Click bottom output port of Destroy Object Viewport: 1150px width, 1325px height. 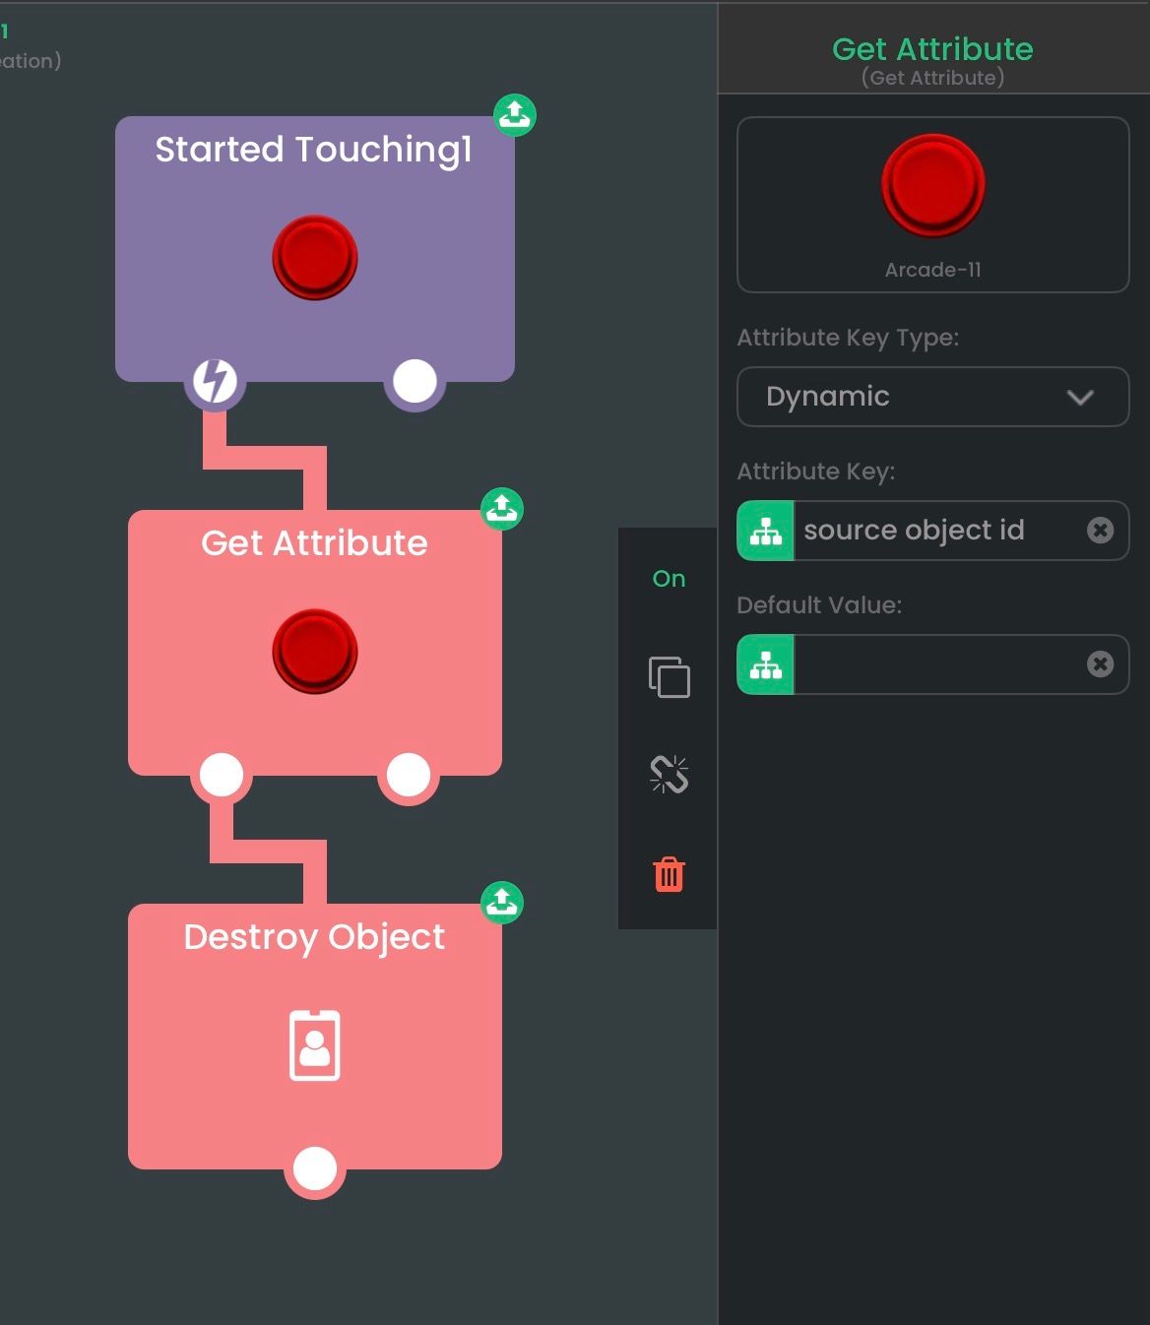315,1168
